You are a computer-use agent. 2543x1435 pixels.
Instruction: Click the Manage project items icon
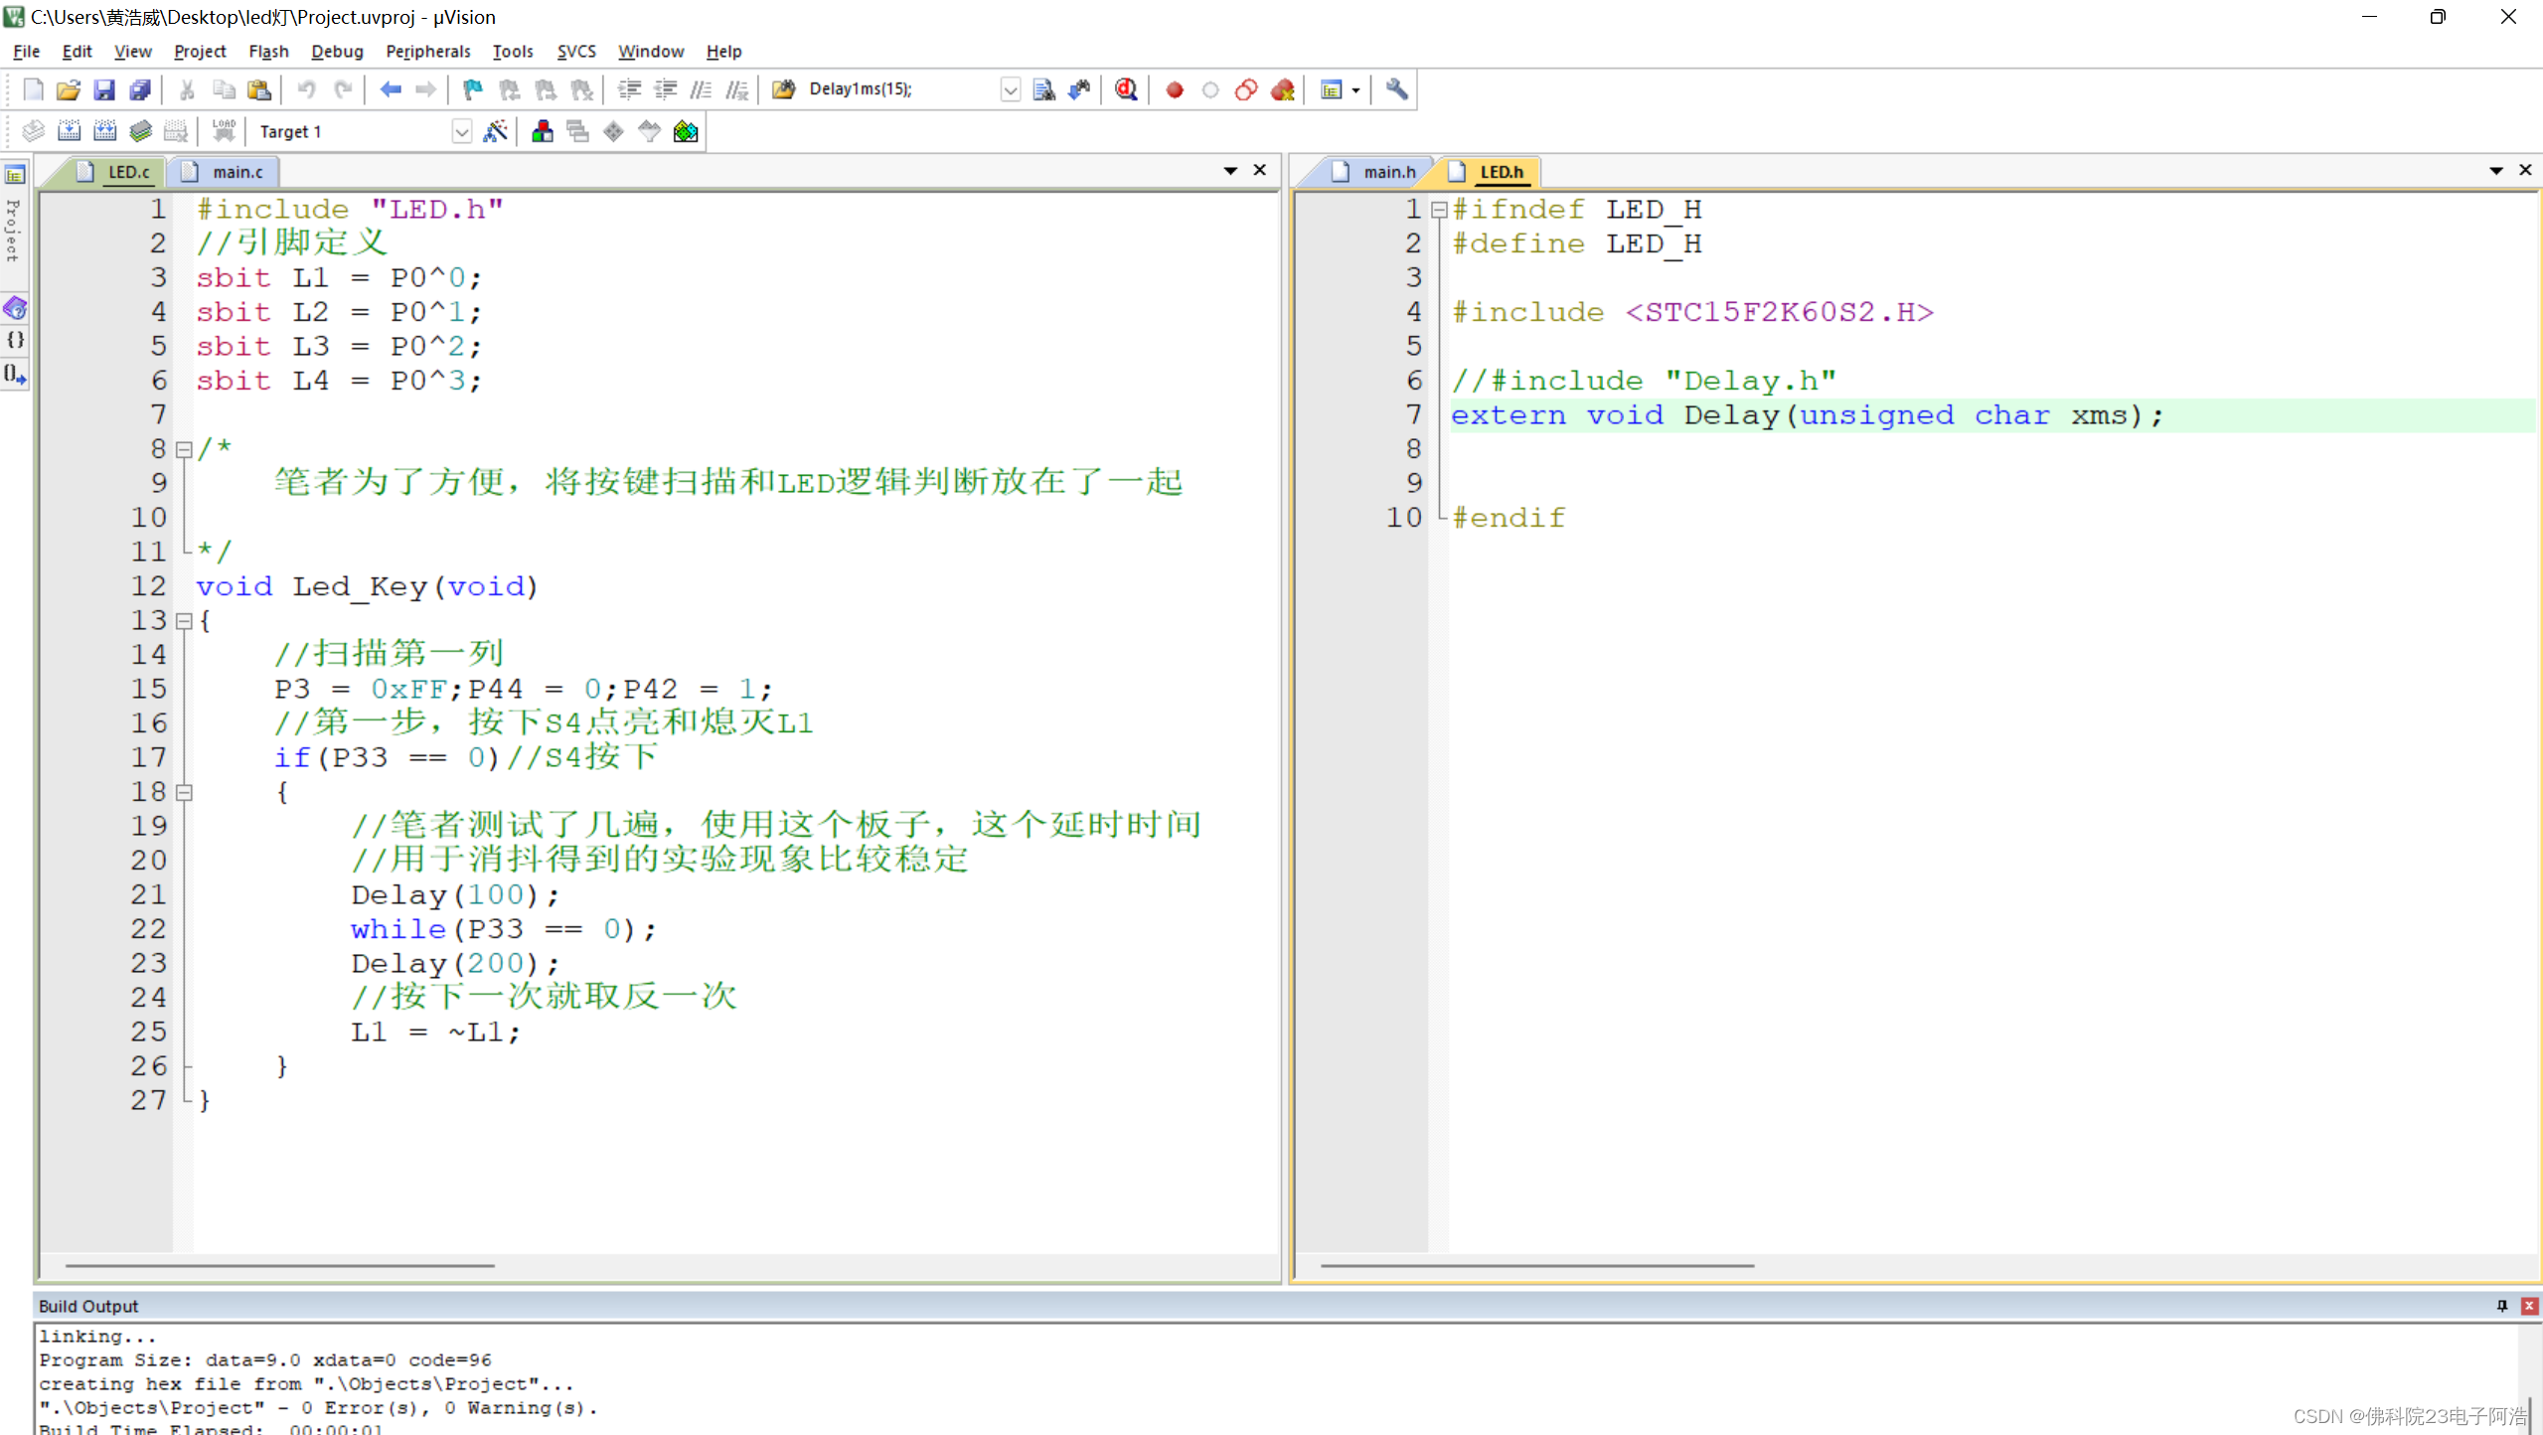(x=542, y=131)
